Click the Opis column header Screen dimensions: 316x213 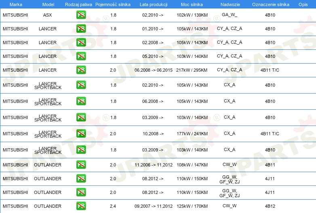click(303, 4)
